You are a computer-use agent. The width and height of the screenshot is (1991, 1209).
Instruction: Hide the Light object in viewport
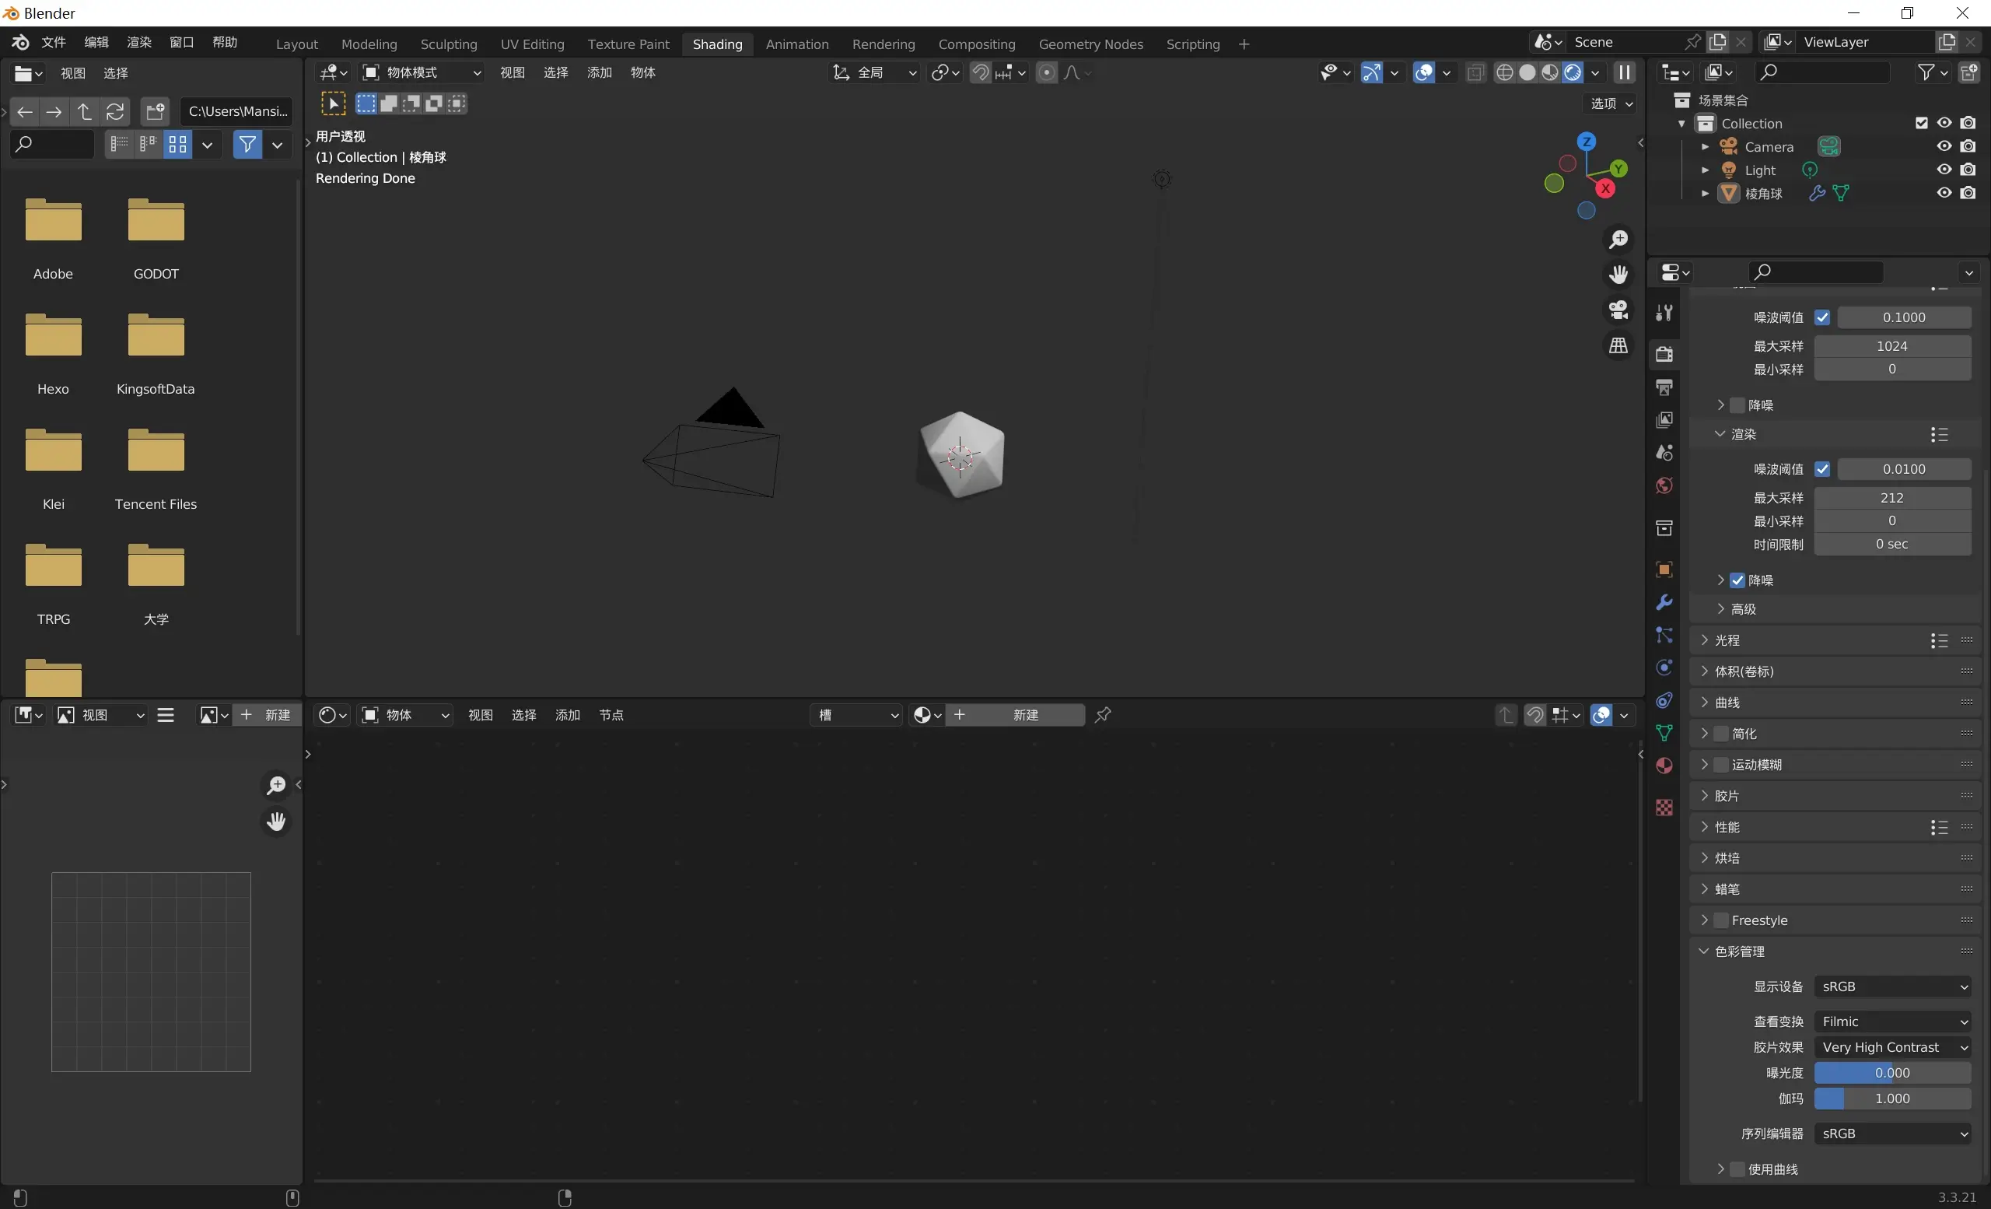pyautogui.click(x=1944, y=170)
